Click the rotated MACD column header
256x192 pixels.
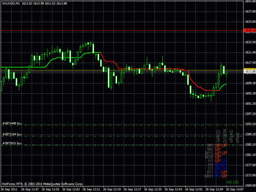pos(218,136)
